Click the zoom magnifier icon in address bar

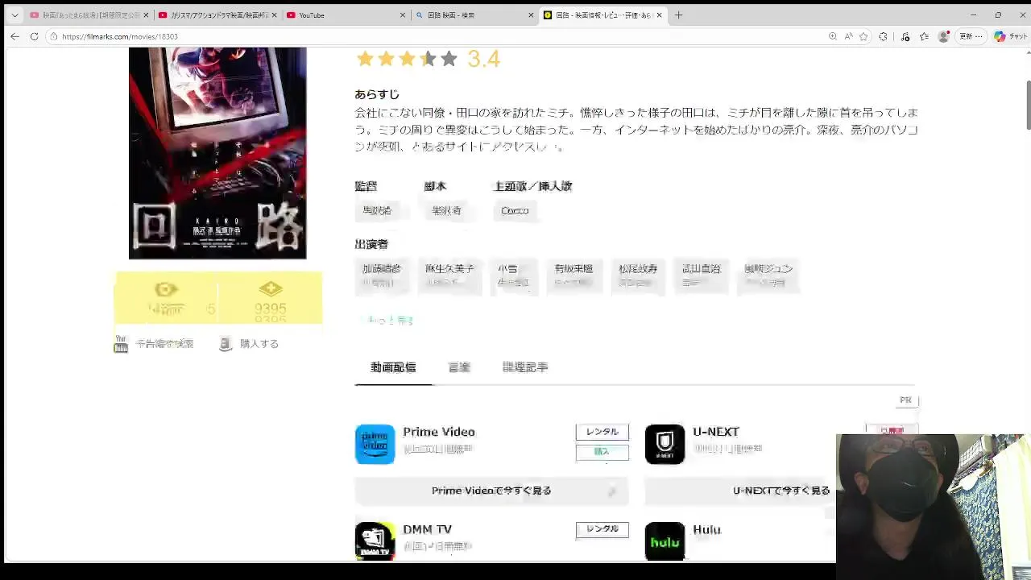(x=832, y=36)
